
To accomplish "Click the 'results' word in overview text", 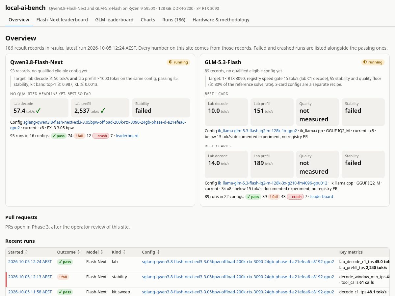I will click(57, 48).
